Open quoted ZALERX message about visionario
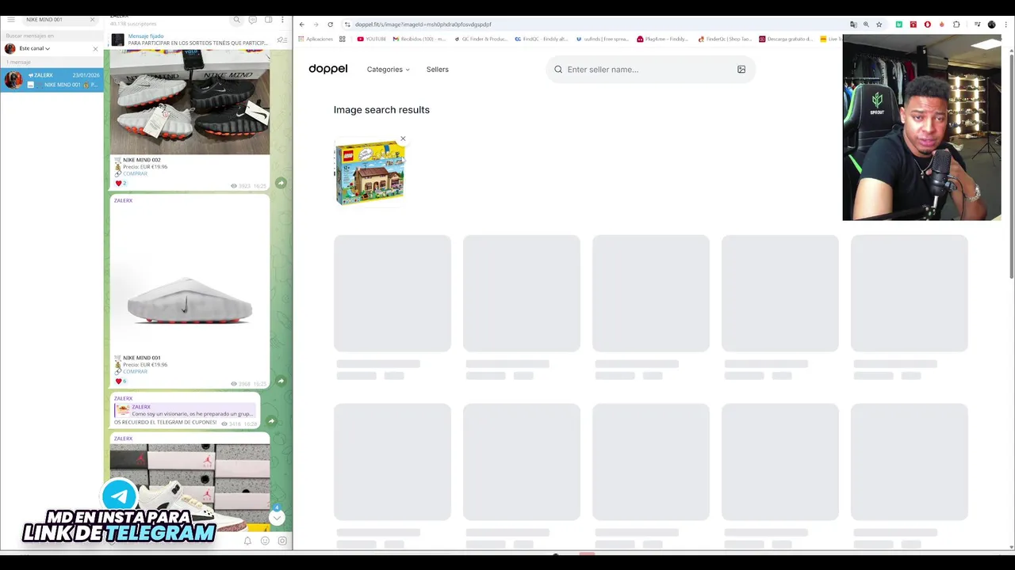1015x570 pixels. [185, 410]
